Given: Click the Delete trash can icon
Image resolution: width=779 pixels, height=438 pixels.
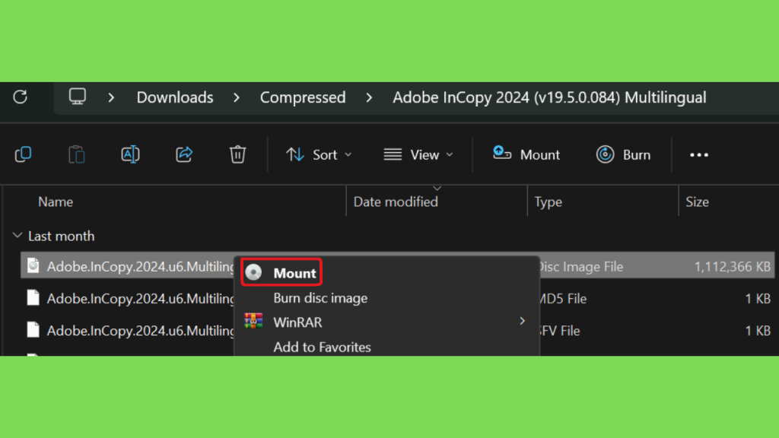Looking at the screenshot, I should (237, 154).
